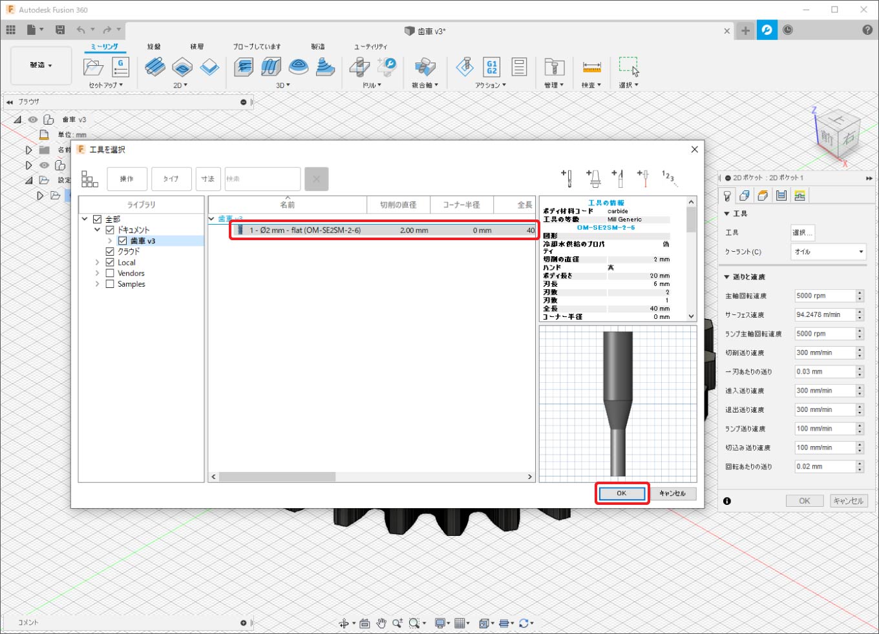879x634 pixels.
Task: Enable the Vendors library checkbox
Action: 110,273
